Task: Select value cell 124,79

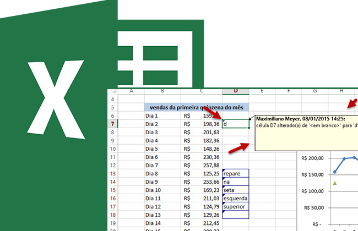Action: pos(202,206)
